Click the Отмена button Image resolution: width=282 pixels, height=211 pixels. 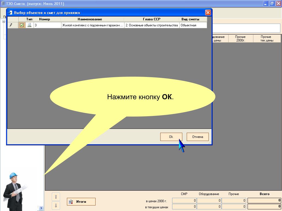197,137
